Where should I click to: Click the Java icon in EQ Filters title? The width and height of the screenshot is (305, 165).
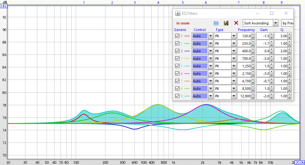tap(177, 13)
